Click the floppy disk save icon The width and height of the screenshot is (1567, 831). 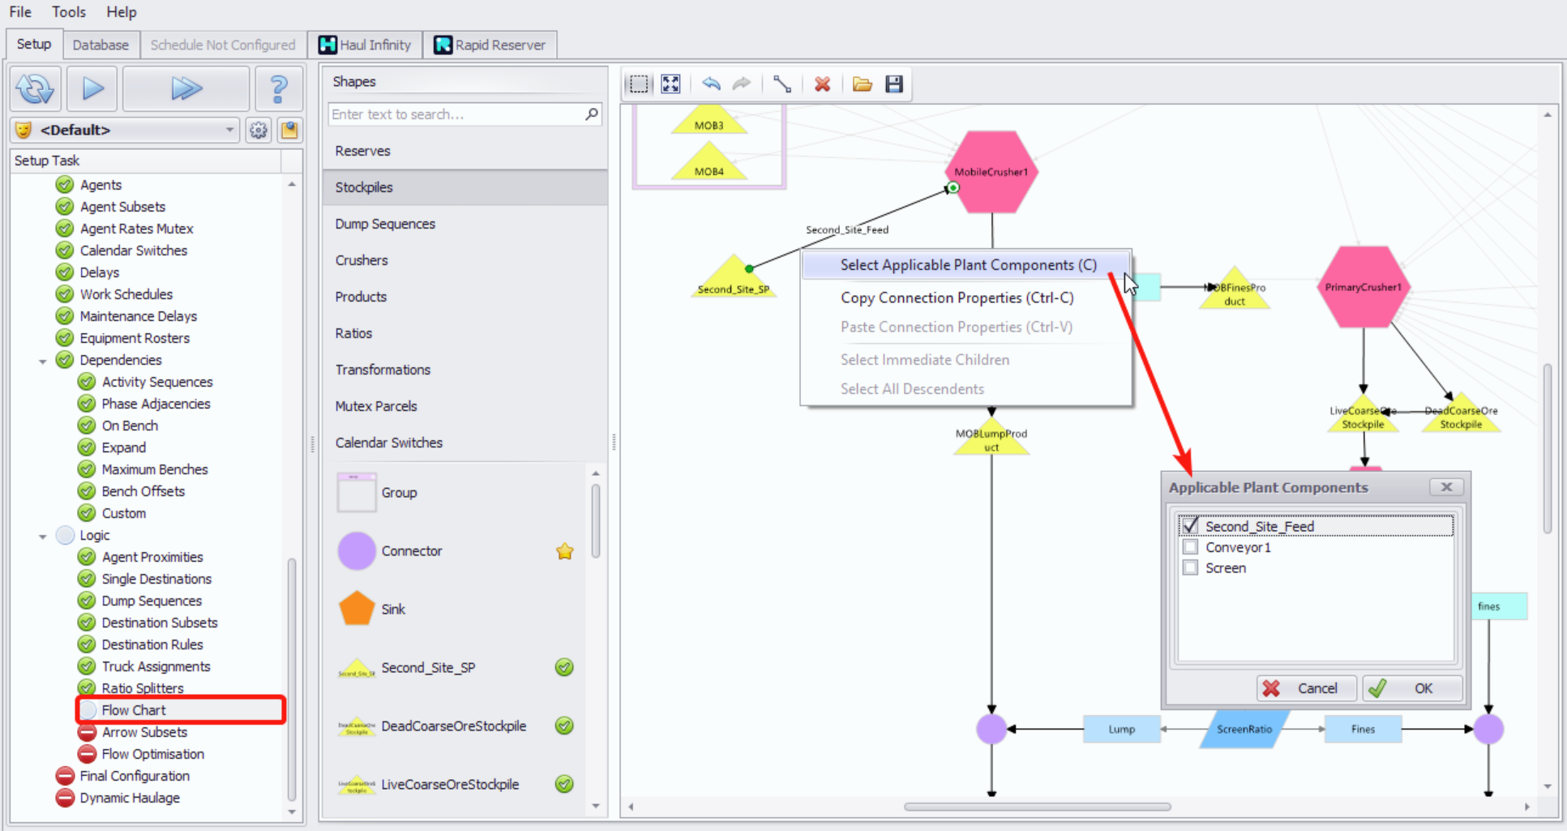[x=893, y=84]
